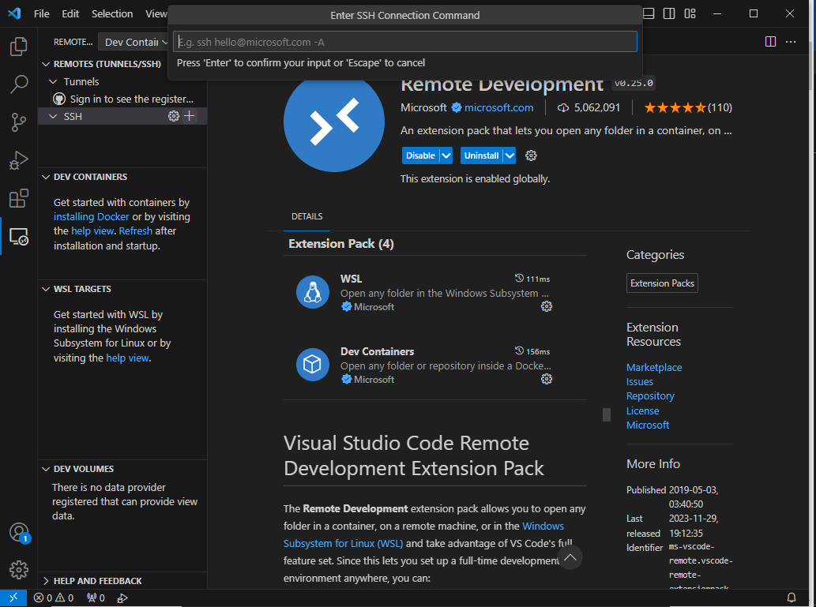816x607 pixels.
Task: Open the Extensions view
Action: [19, 198]
